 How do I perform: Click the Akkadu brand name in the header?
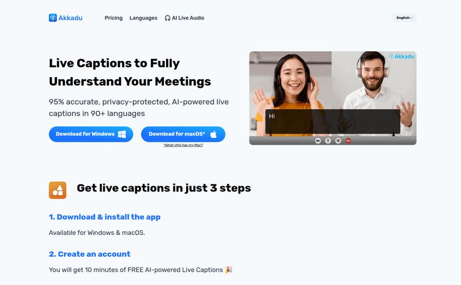point(70,18)
